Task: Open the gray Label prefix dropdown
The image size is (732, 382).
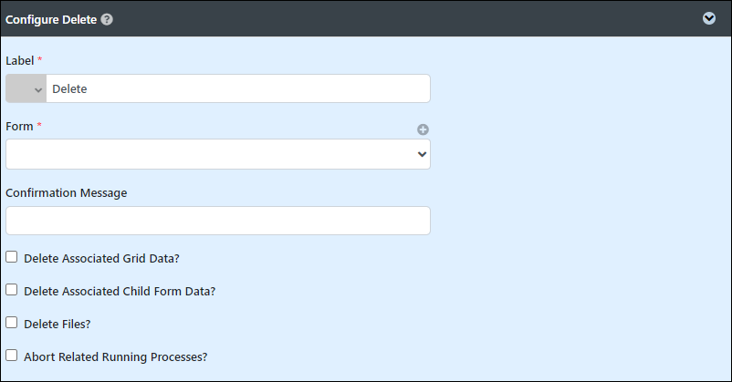Action: (26, 88)
